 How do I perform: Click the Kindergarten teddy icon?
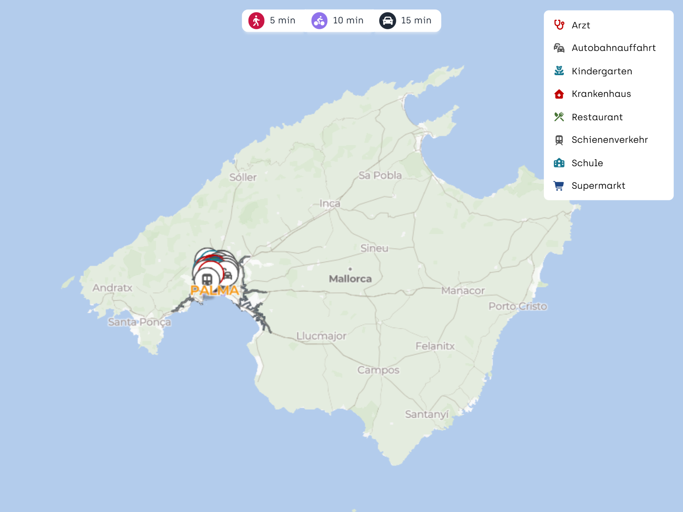pyautogui.click(x=559, y=71)
